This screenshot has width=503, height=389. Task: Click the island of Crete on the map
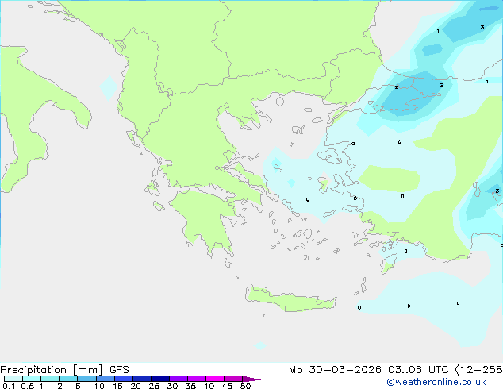290,300
